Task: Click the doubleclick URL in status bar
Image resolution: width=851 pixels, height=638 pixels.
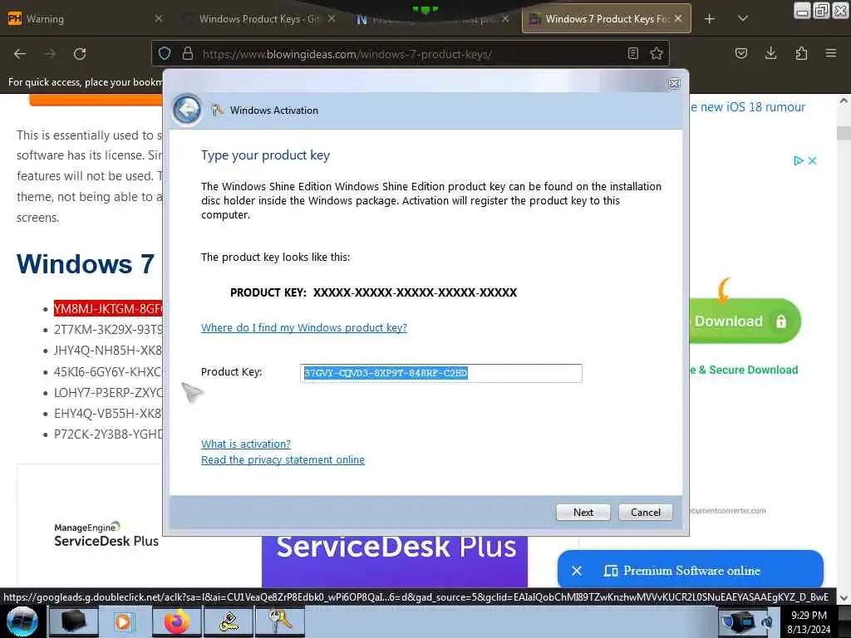Action: coord(416,597)
